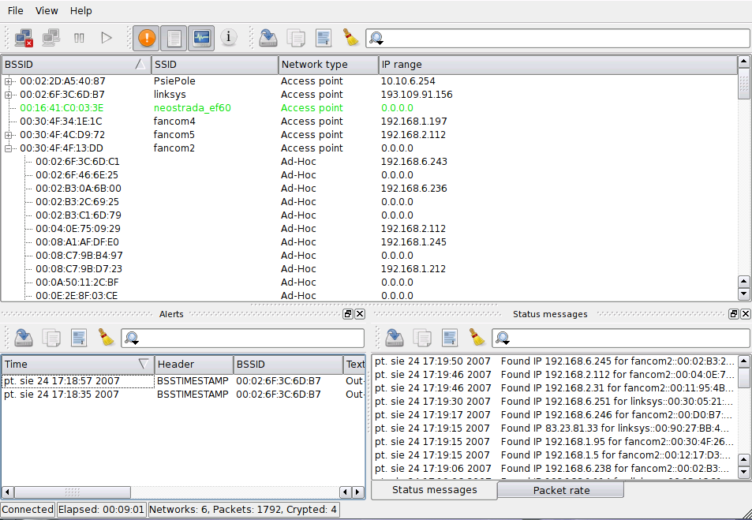Screen dimensions: 752x520
Task: Switch to the Packet rate tab
Action: [561, 490]
